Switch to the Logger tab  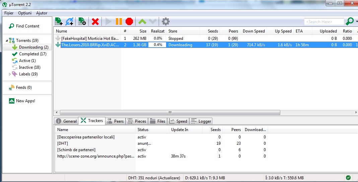(x=201, y=121)
